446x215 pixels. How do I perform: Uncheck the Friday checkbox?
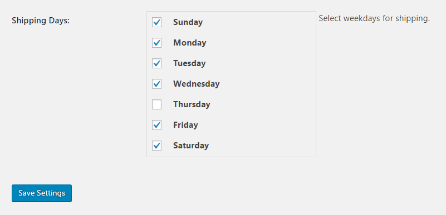point(156,125)
